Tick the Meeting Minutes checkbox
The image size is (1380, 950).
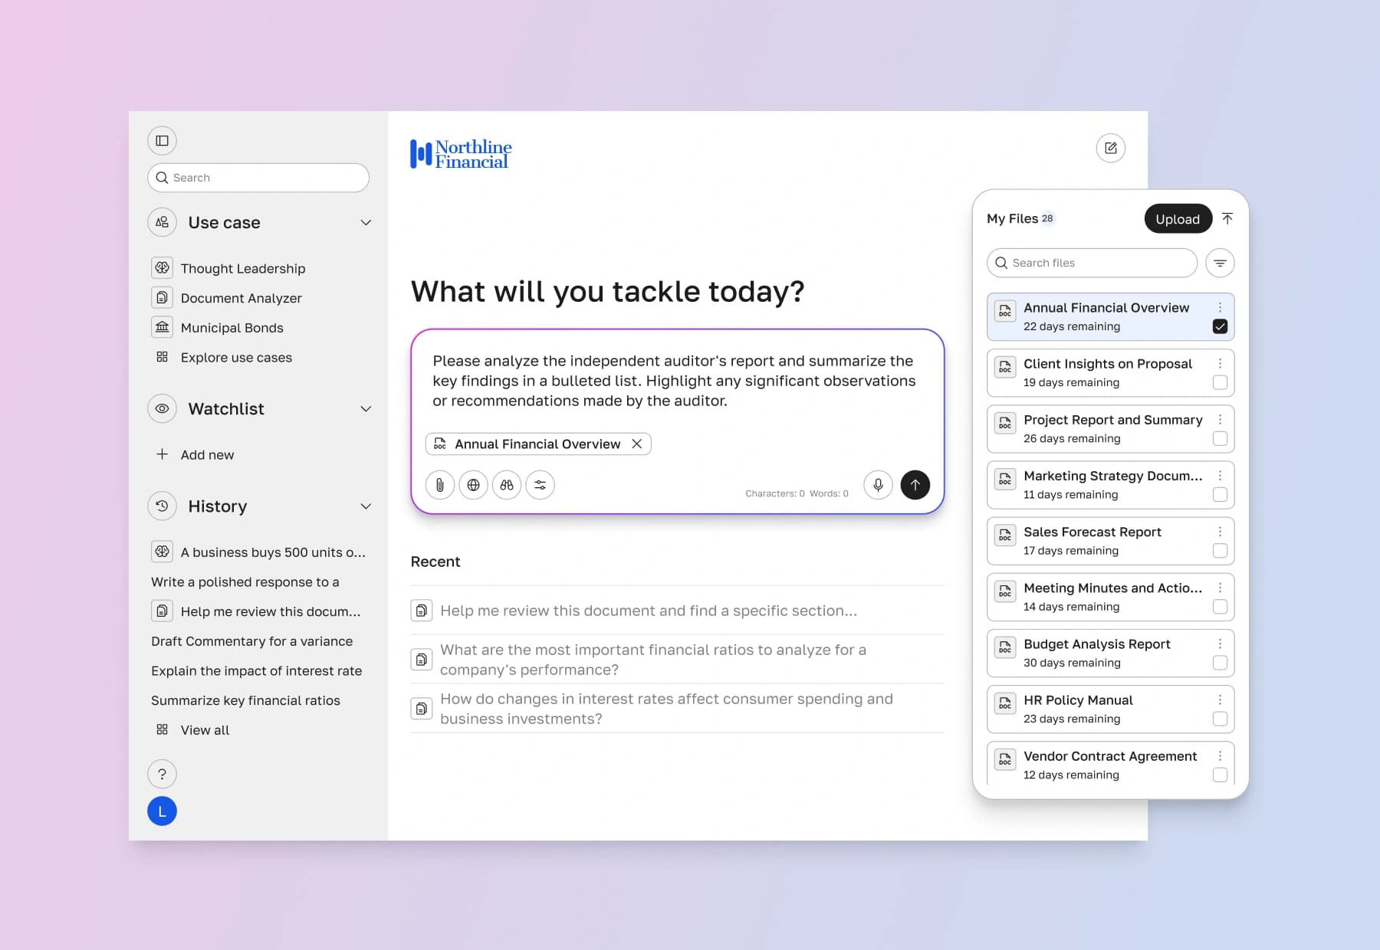pos(1220,607)
